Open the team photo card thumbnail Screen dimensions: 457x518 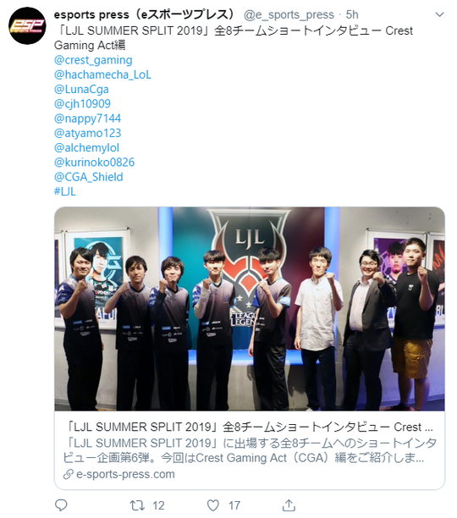250,309
